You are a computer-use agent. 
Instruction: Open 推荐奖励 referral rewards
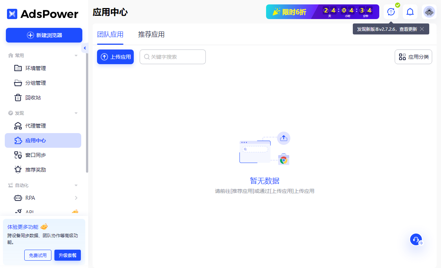tap(36, 170)
